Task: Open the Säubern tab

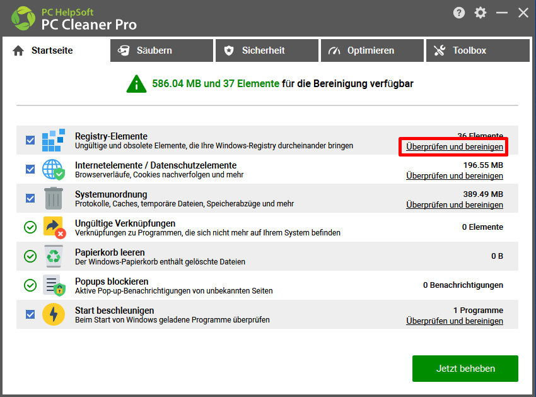Action: [x=161, y=50]
